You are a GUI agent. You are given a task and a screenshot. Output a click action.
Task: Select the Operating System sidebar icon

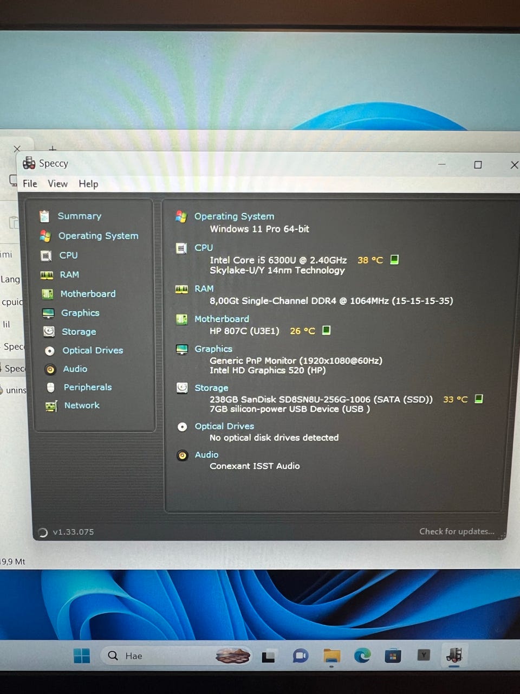click(x=45, y=236)
